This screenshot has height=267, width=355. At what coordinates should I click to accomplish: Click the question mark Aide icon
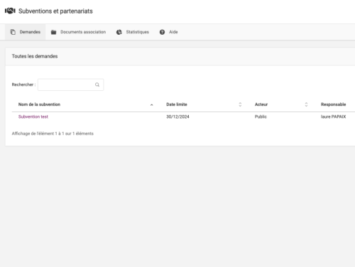162,32
